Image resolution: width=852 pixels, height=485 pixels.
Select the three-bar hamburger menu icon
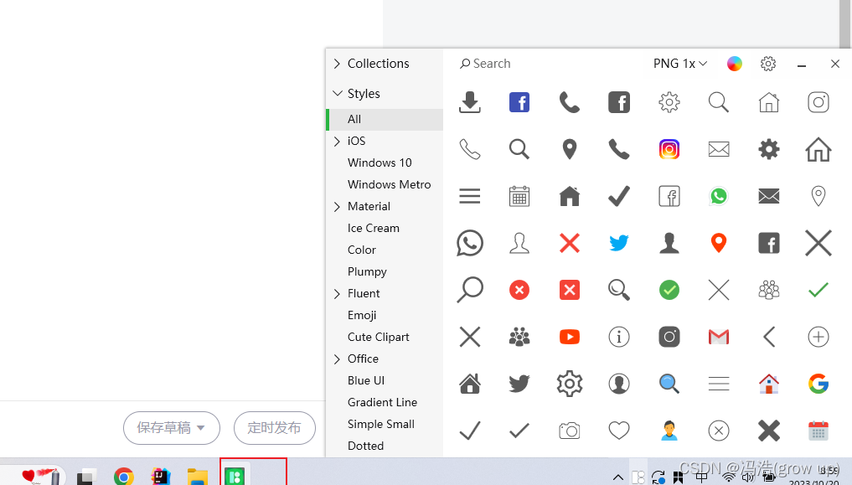pyautogui.click(x=469, y=196)
